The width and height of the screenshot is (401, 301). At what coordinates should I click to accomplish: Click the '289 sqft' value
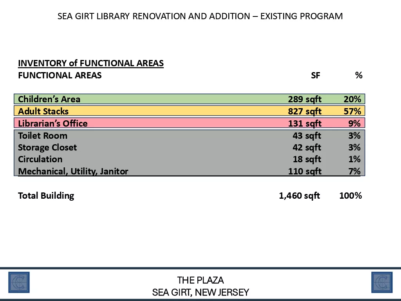305,99
